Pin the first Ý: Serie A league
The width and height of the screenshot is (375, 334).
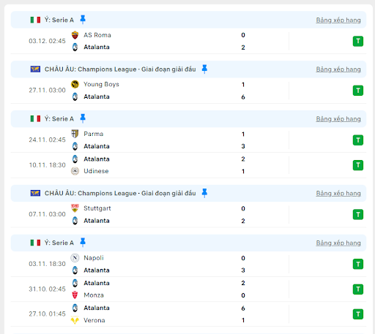tap(83, 20)
